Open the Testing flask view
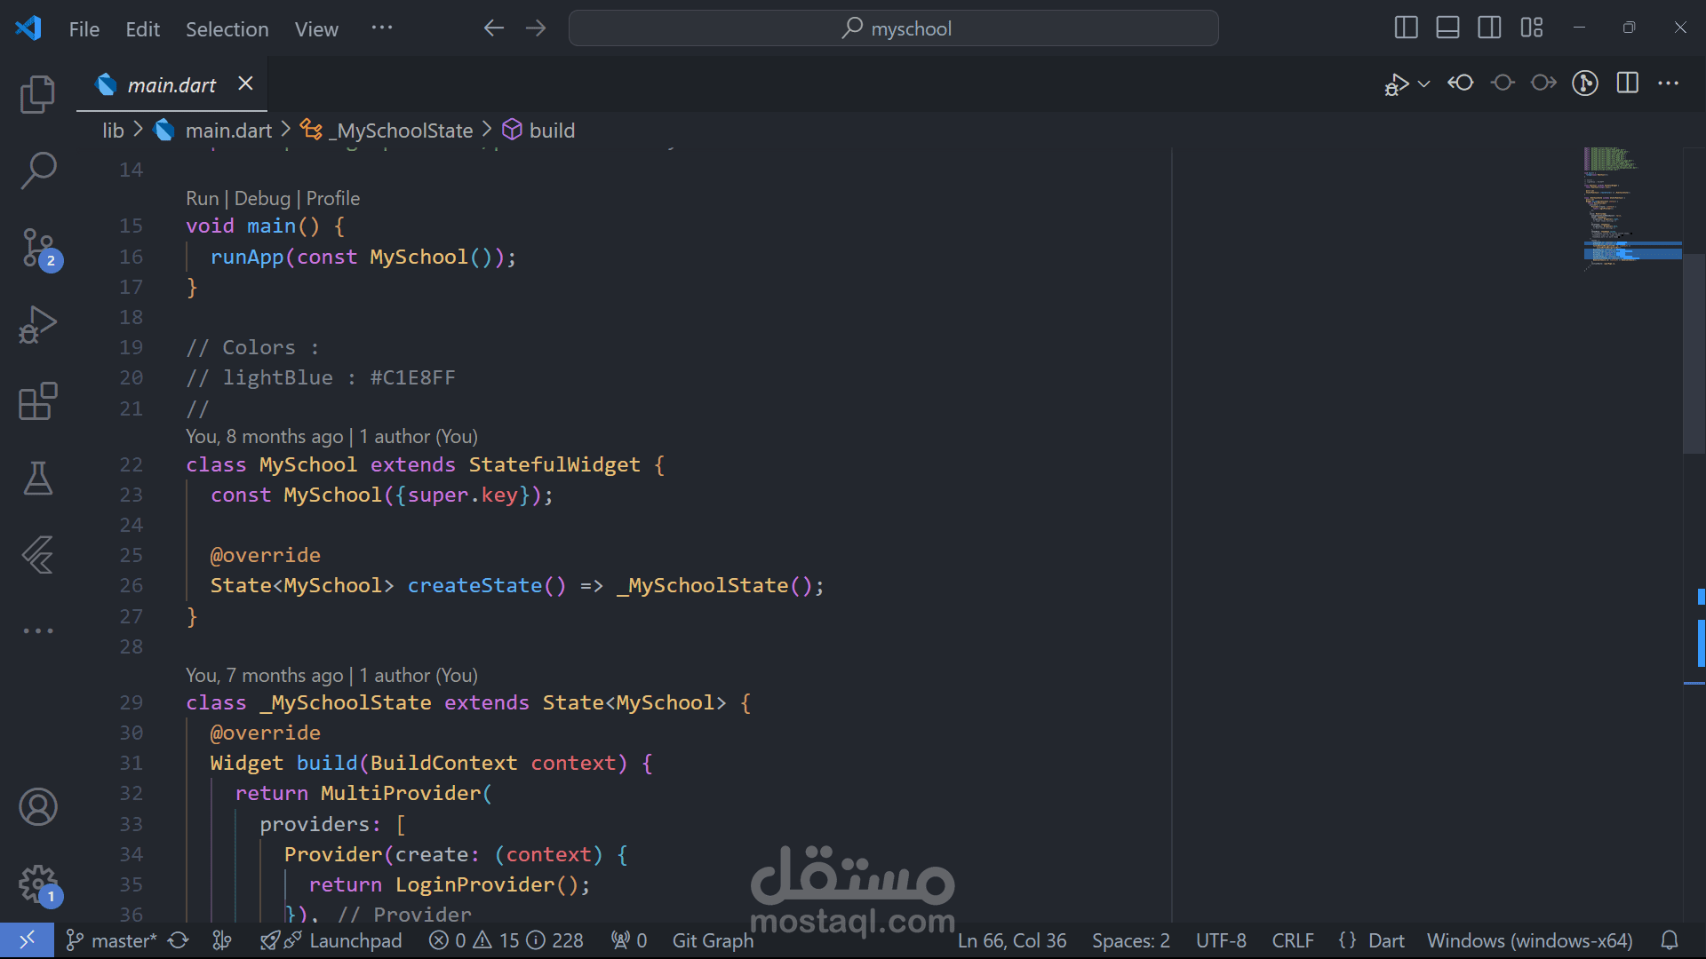The height and width of the screenshot is (959, 1706). pos(37,479)
